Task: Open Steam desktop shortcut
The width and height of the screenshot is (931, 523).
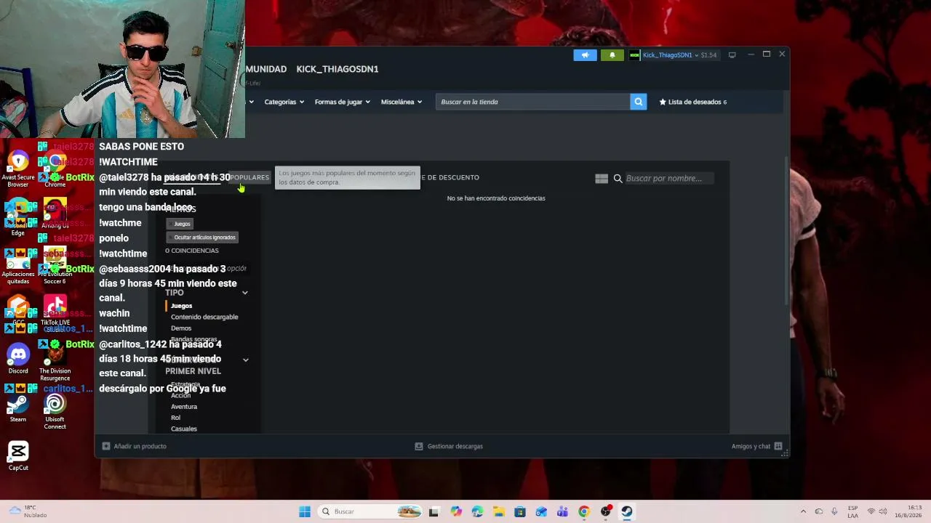Action: pyautogui.click(x=18, y=408)
